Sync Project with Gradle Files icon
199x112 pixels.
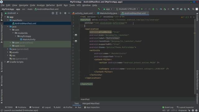tap(181, 9)
